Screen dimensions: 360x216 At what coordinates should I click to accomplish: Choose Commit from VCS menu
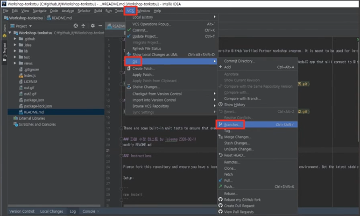click(171, 30)
